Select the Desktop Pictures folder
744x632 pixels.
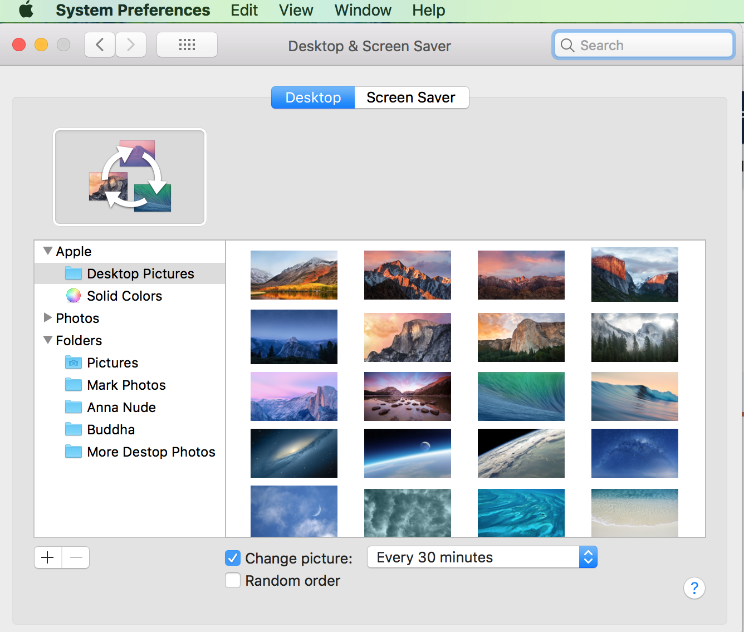(x=130, y=273)
